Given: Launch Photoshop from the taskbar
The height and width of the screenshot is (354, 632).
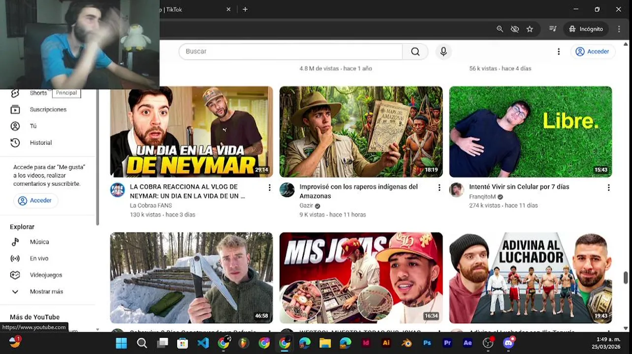Looking at the screenshot, I should 427,343.
